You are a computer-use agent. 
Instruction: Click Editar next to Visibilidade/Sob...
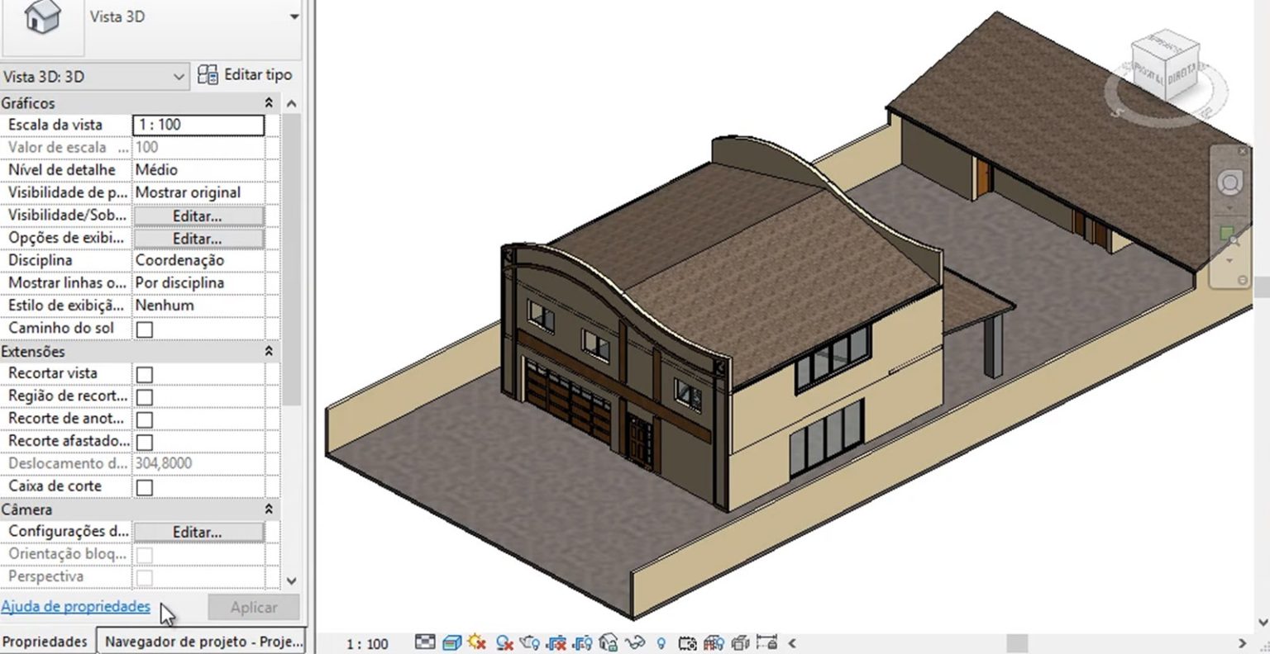pos(198,216)
